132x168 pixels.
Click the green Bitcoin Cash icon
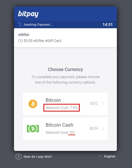33,129
